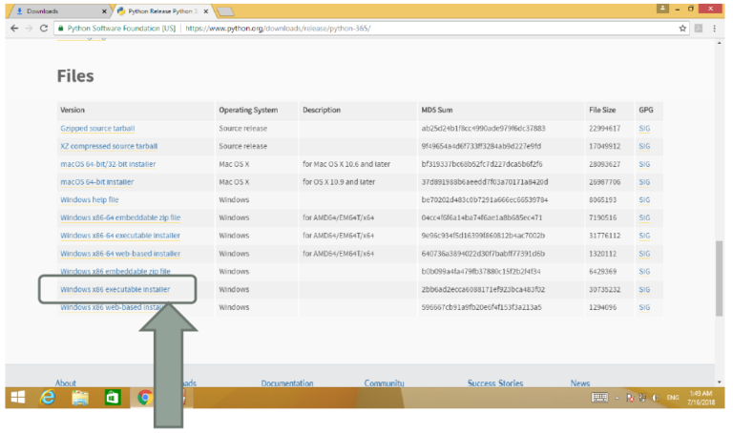Open SIG link for XZ compressed source tarball
Viewport: 733px width, 433px height.
pyautogui.click(x=644, y=146)
